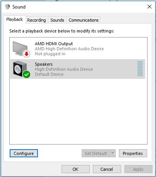This screenshot has width=156, height=177.
Task: Select the Speakers High Definition Audio entry
Action: coord(77,69)
